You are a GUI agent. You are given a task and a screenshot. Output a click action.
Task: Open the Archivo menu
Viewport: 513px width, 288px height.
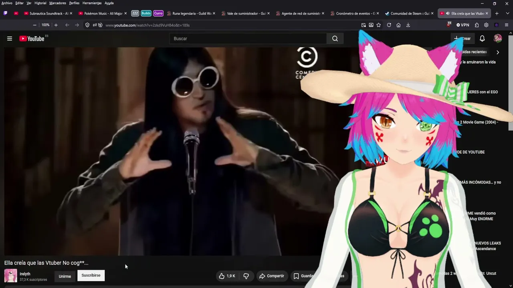point(7,3)
